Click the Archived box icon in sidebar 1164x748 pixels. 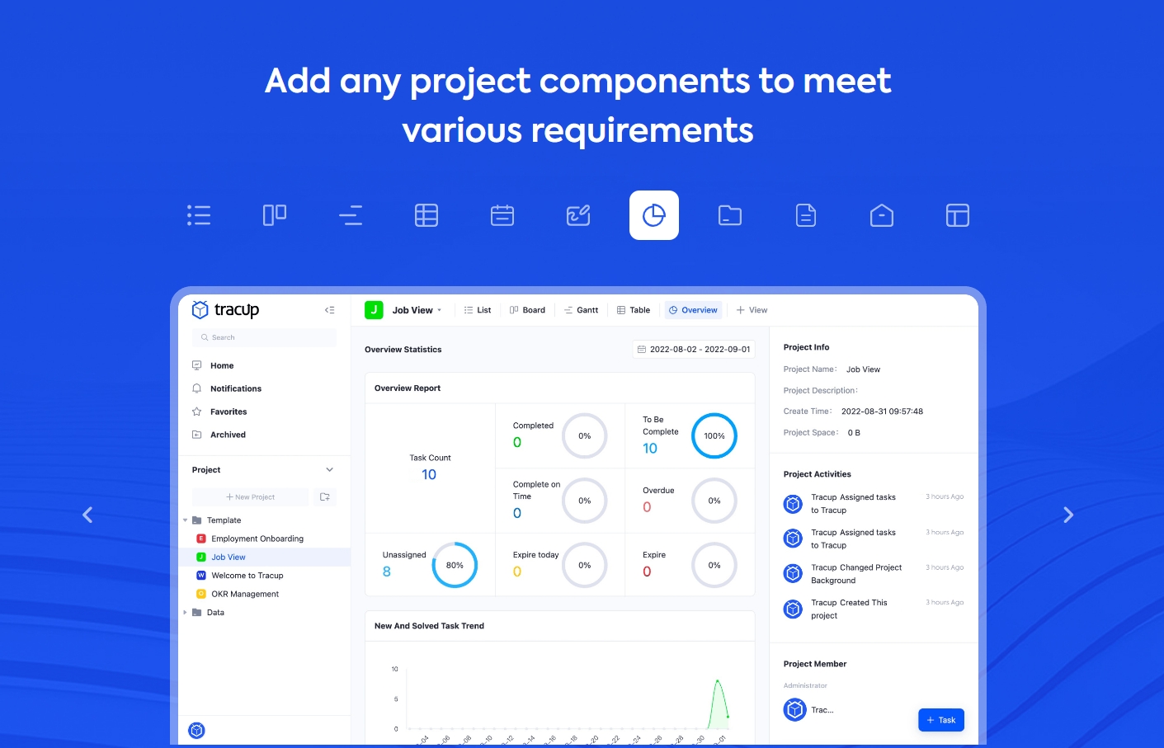196,435
